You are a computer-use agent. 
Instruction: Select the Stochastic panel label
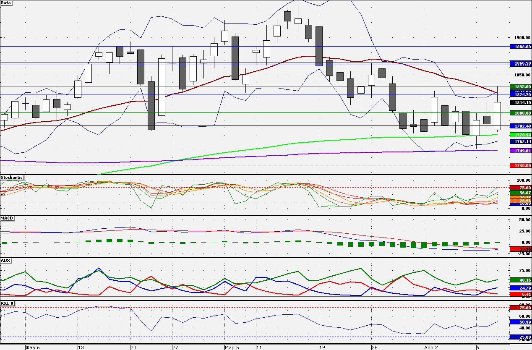[12, 178]
